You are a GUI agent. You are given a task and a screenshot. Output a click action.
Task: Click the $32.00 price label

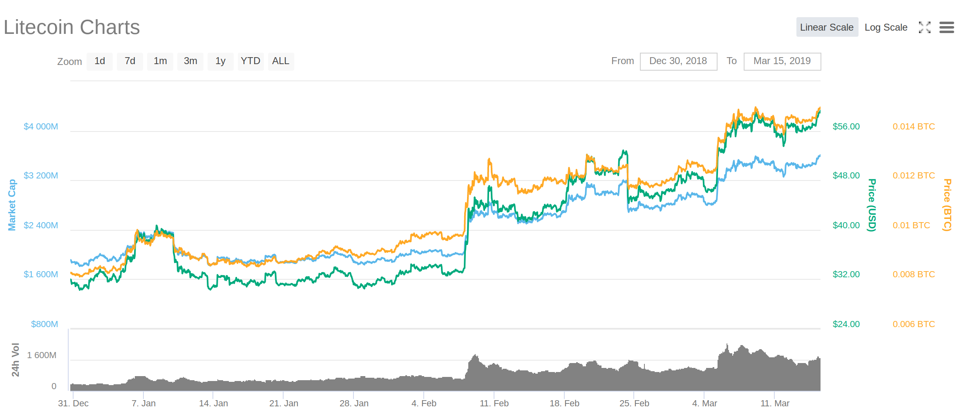pyautogui.click(x=846, y=274)
